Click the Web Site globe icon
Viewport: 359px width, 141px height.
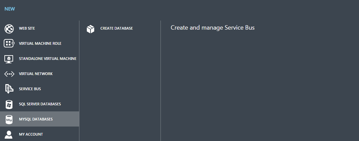click(9, 29)
